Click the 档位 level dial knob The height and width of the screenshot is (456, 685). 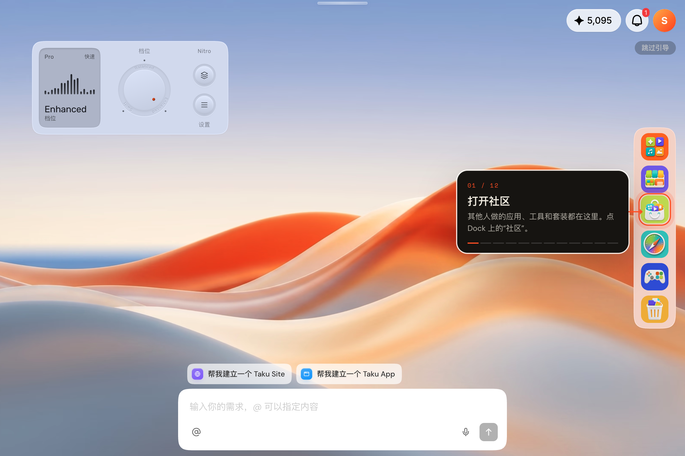(144, 90)
